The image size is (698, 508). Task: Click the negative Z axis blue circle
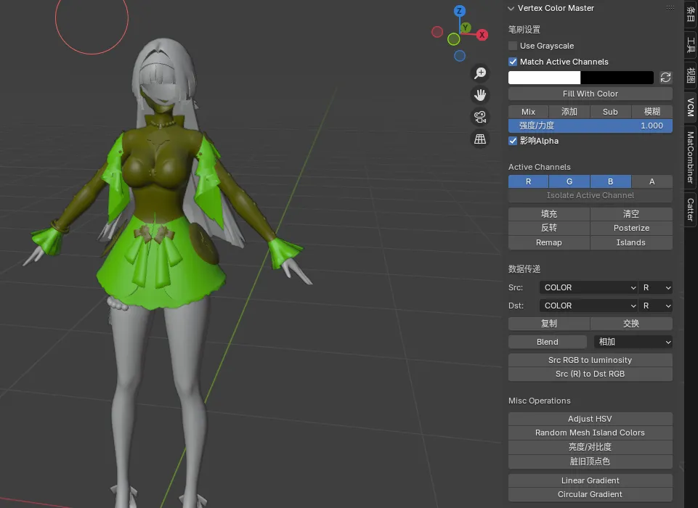(x=460, y=56)
